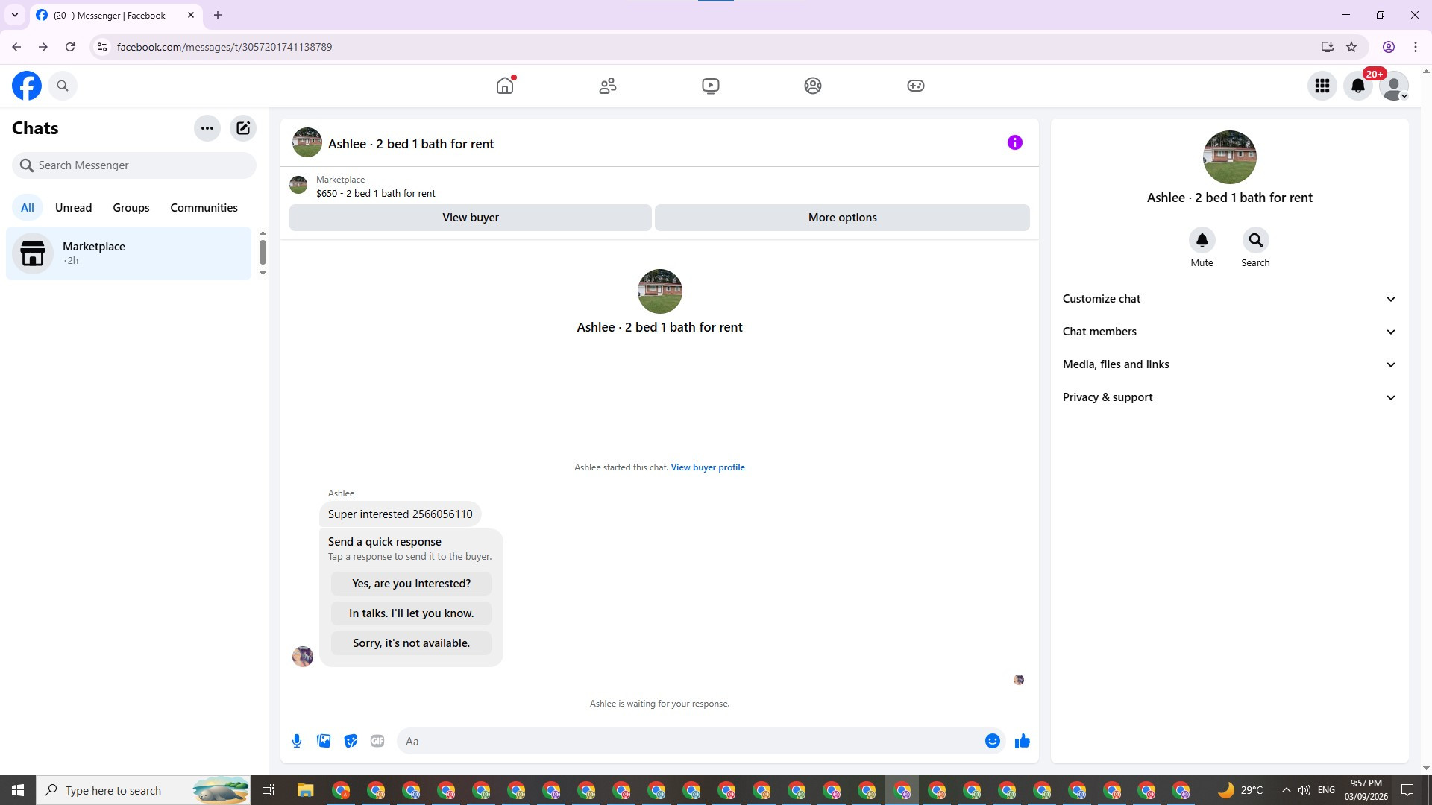Toggle conversation information panel with purple icon
The width and height of the screenshot is (1432, 805).
pyautogui.click(x=1014, y=142)
